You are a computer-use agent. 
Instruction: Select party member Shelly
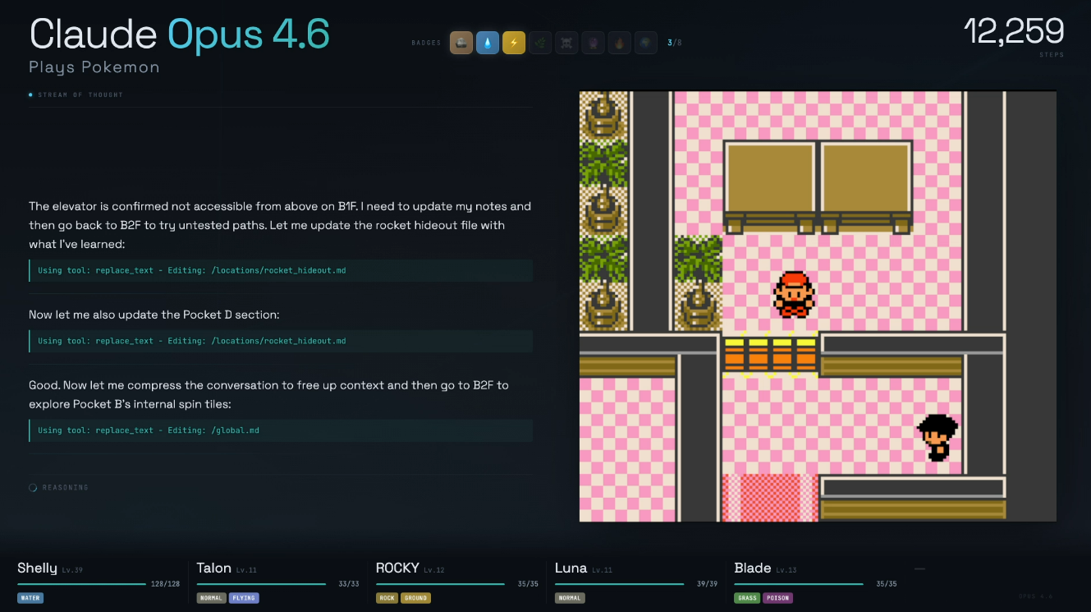(x=37, y=568)
